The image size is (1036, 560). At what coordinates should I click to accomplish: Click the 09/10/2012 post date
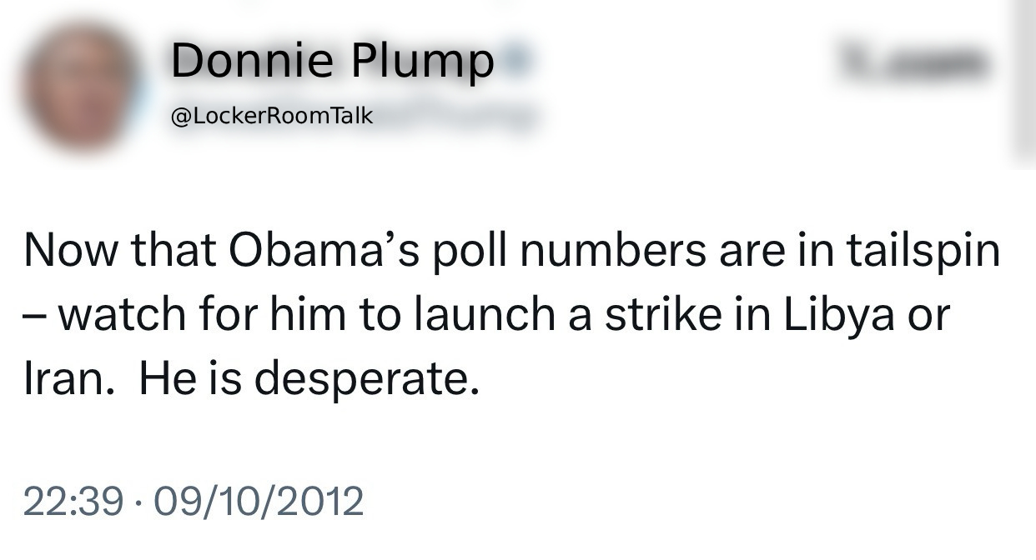[259, 501]
